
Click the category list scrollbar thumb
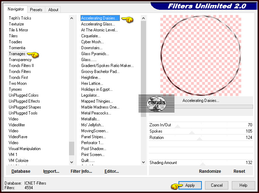[x=72, y=148]
